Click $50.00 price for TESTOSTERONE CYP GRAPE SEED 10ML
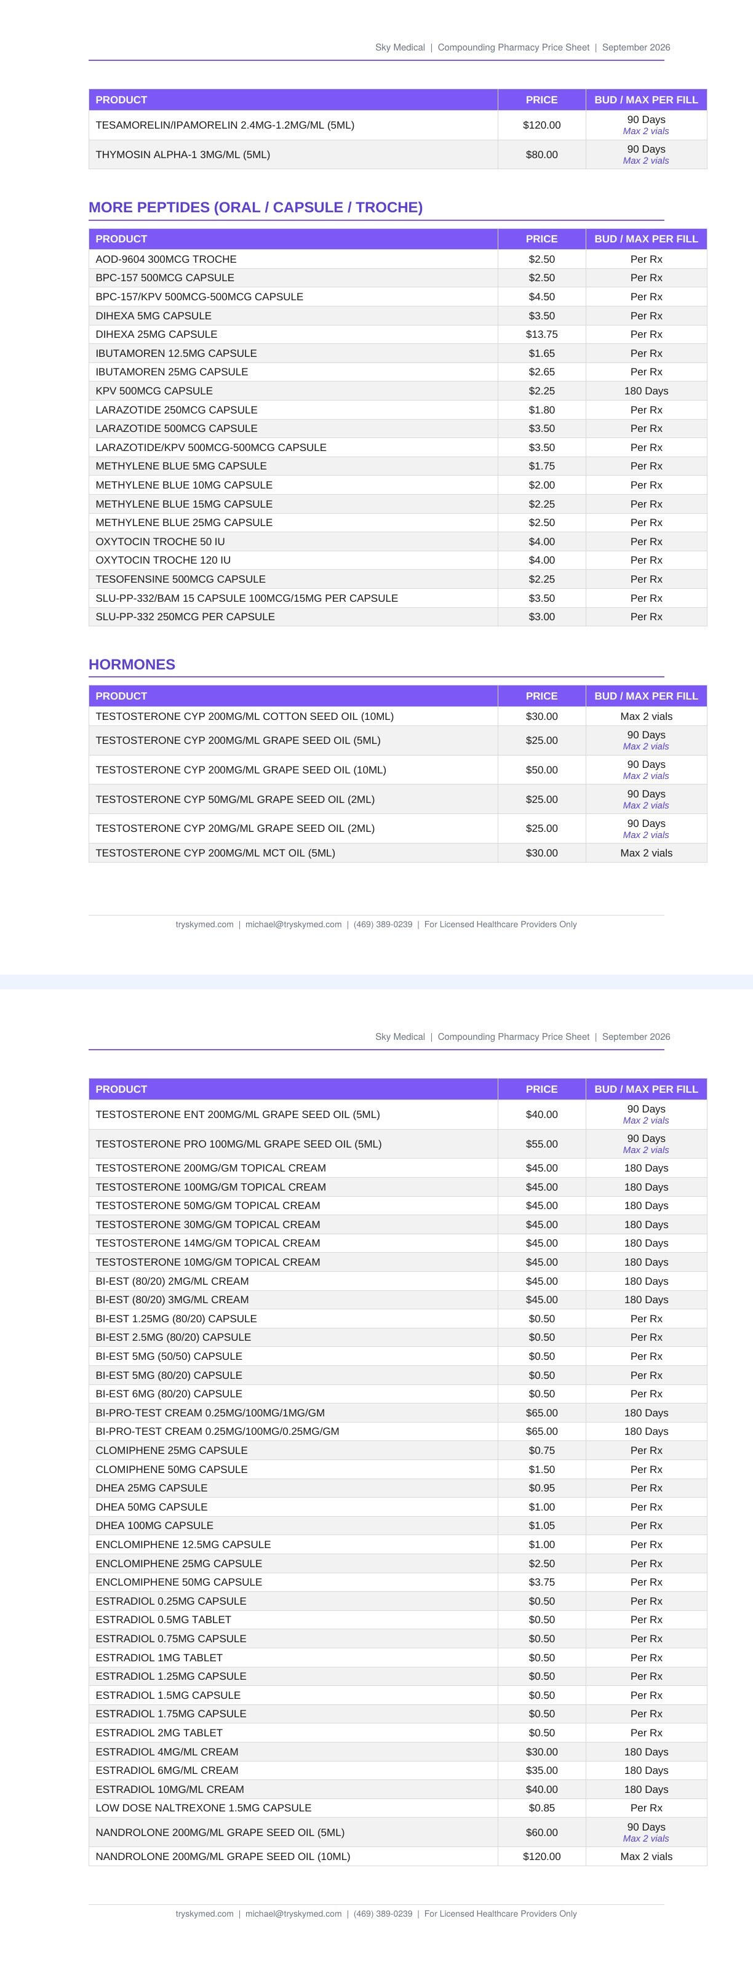This screenshot has width=753, height=1964. tap(542, 770)
